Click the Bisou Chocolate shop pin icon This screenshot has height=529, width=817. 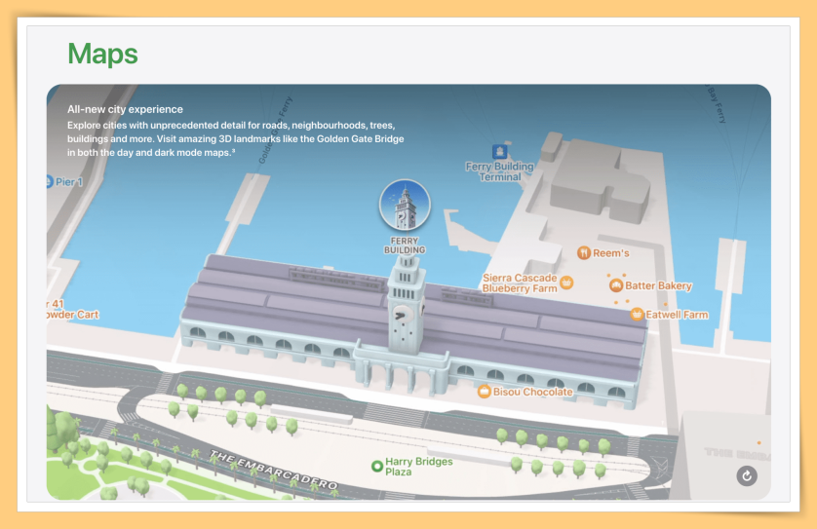[484, 391]
